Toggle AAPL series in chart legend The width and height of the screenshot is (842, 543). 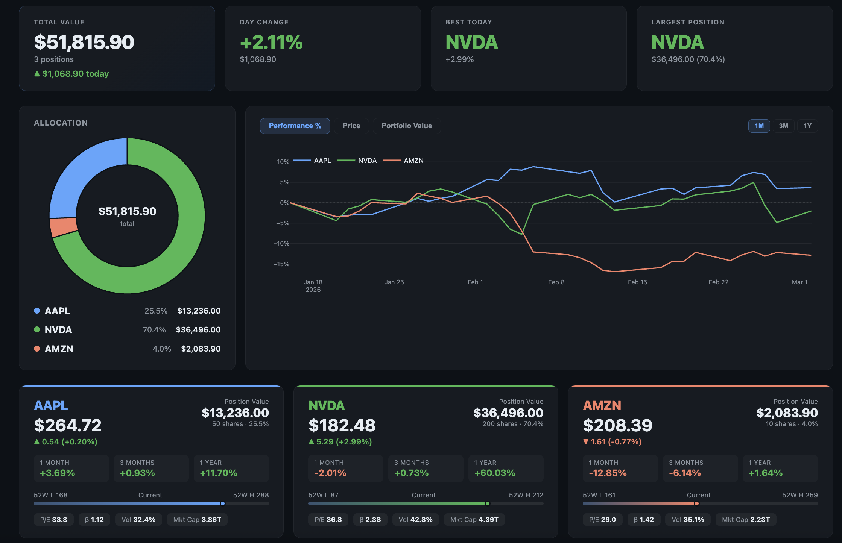tap(312, 161)
